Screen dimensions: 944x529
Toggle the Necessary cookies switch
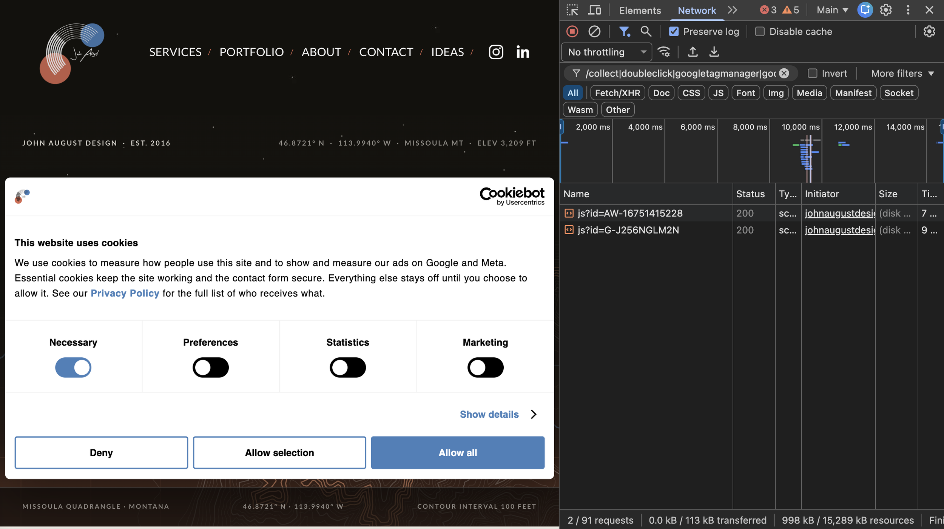point(73,368)
